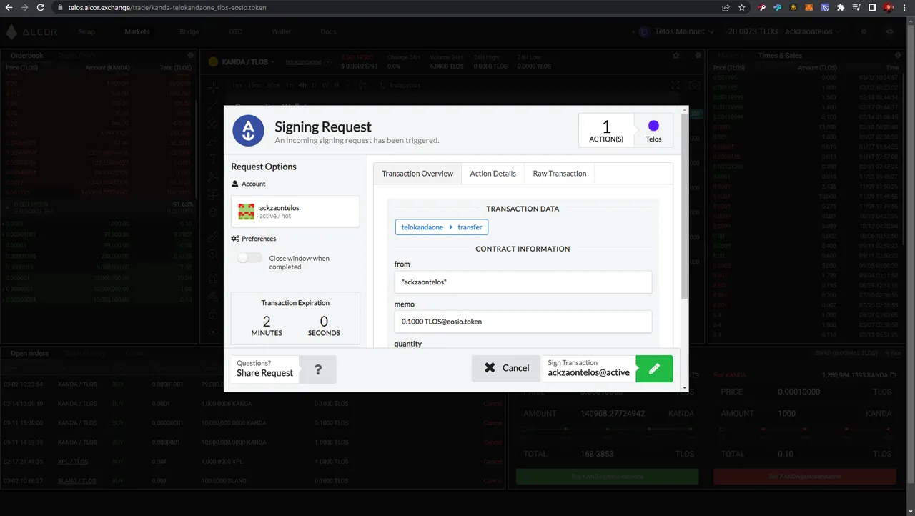This screenshot has width=915, height=516.
Task: Click the green pen sign transaction button
Action: [654, 369]
